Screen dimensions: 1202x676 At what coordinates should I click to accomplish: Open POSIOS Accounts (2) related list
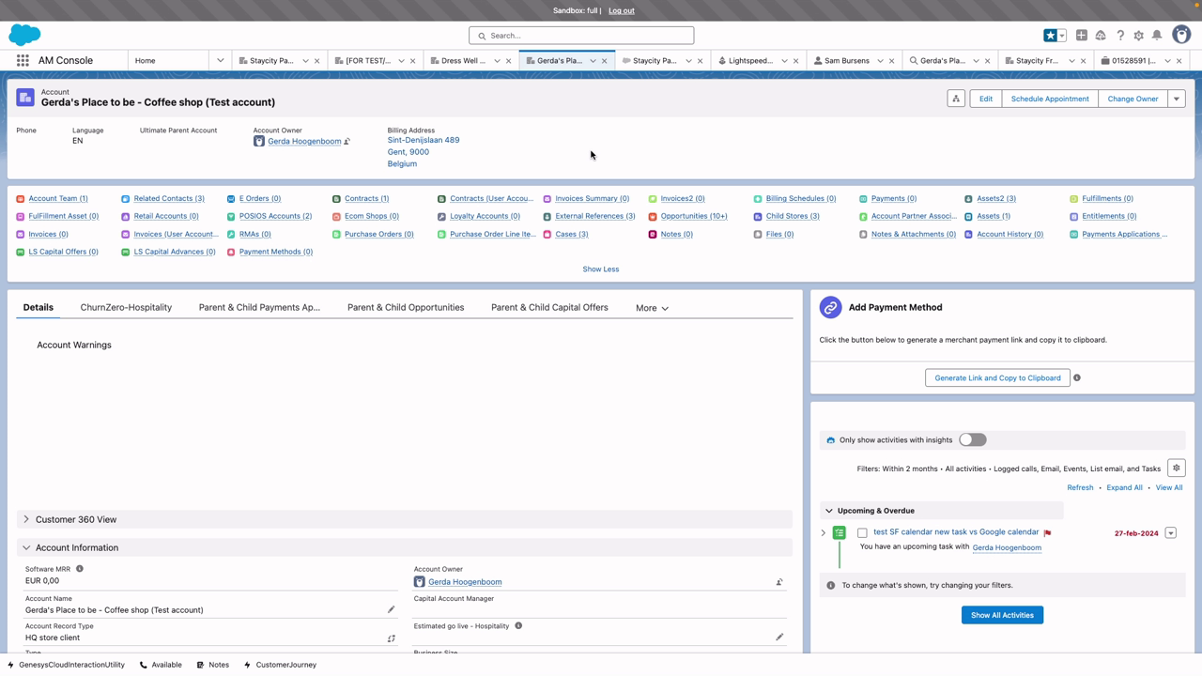[275, 216]
